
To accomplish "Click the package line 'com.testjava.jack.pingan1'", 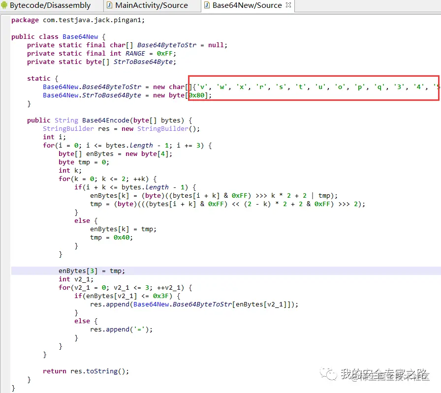I will (x=78, y=20).
